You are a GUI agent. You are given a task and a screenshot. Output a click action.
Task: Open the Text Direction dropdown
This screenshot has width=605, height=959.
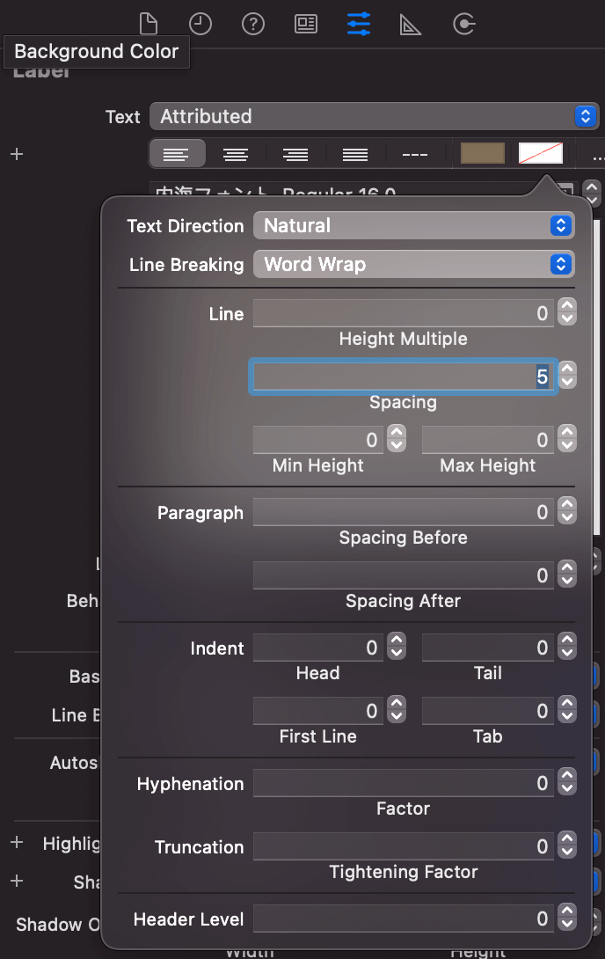[x=413, y=225]
